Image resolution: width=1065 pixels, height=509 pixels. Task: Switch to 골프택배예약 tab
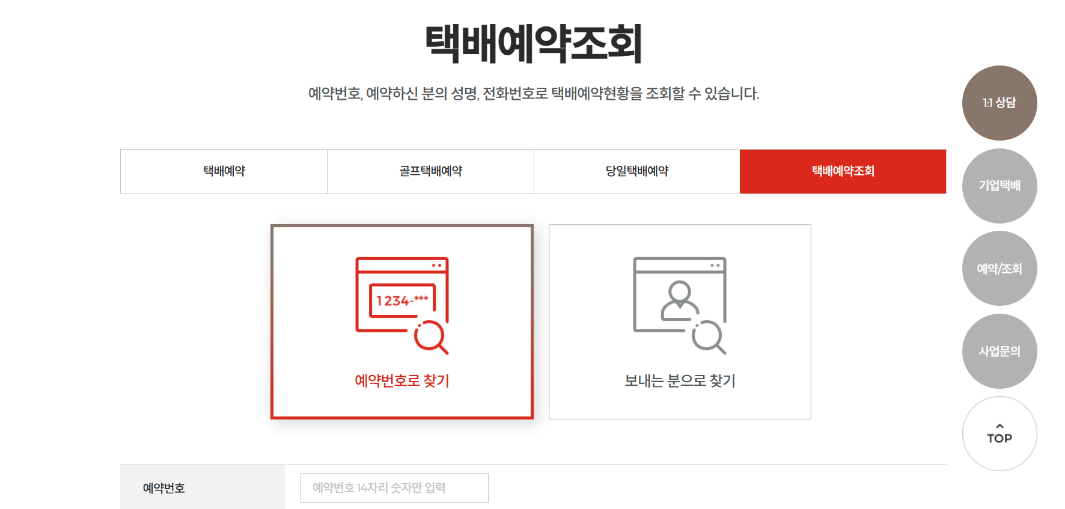430,171
